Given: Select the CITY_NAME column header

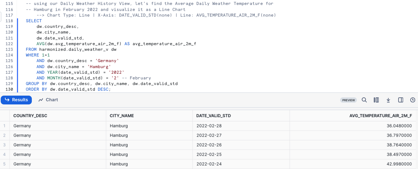Looking at the screenshot, I should (x=122, y=116).
